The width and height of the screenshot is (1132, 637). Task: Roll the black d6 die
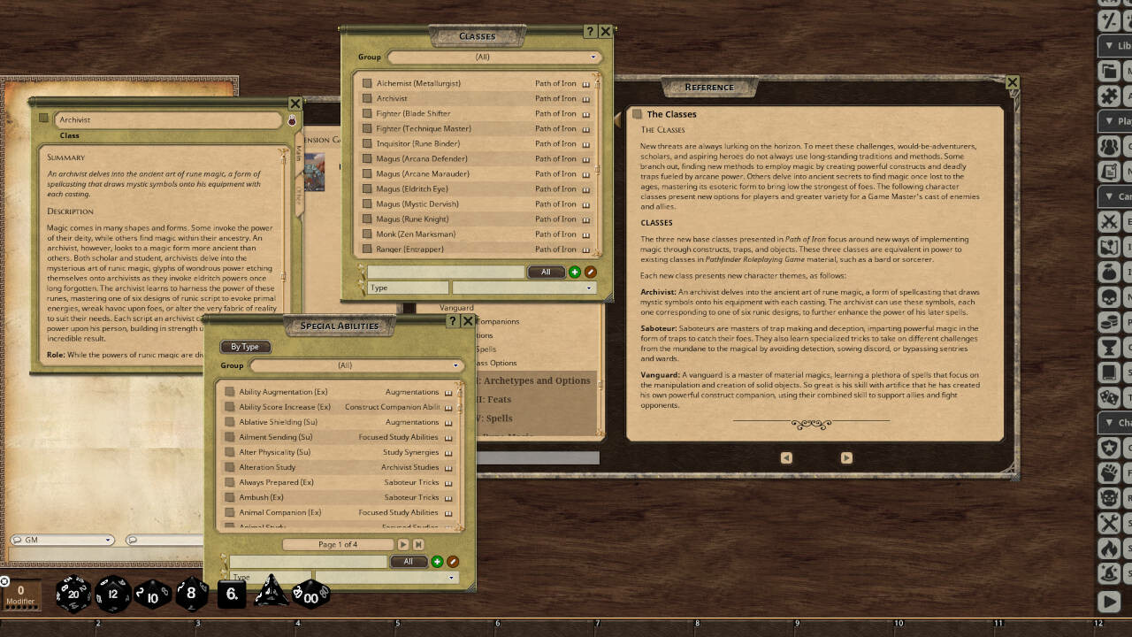(230, 594)
